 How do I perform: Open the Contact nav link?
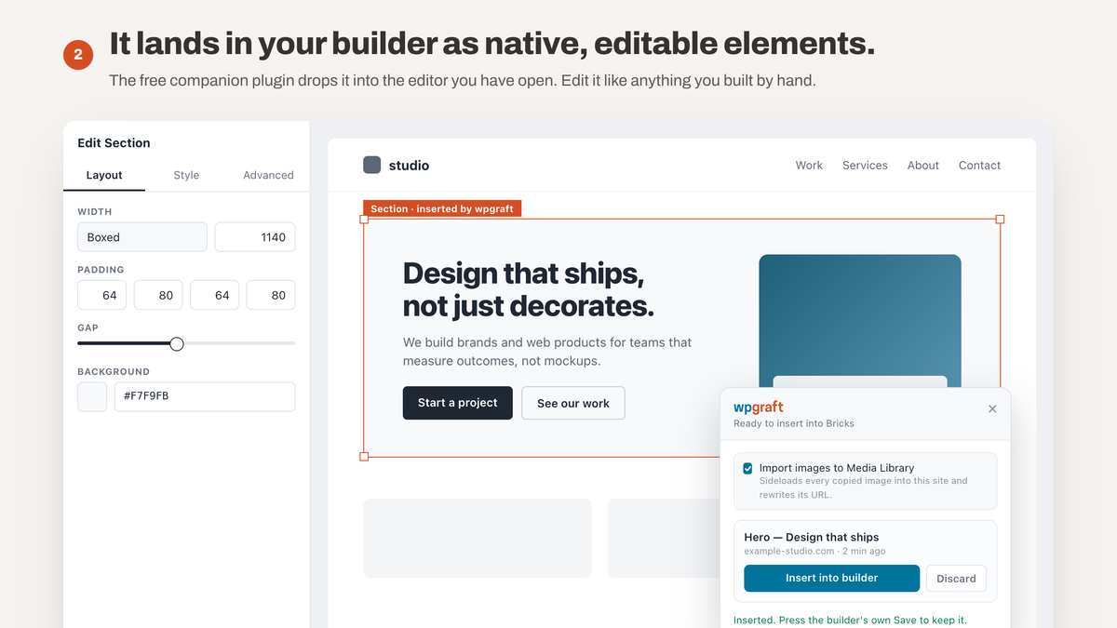coord(980,166)
